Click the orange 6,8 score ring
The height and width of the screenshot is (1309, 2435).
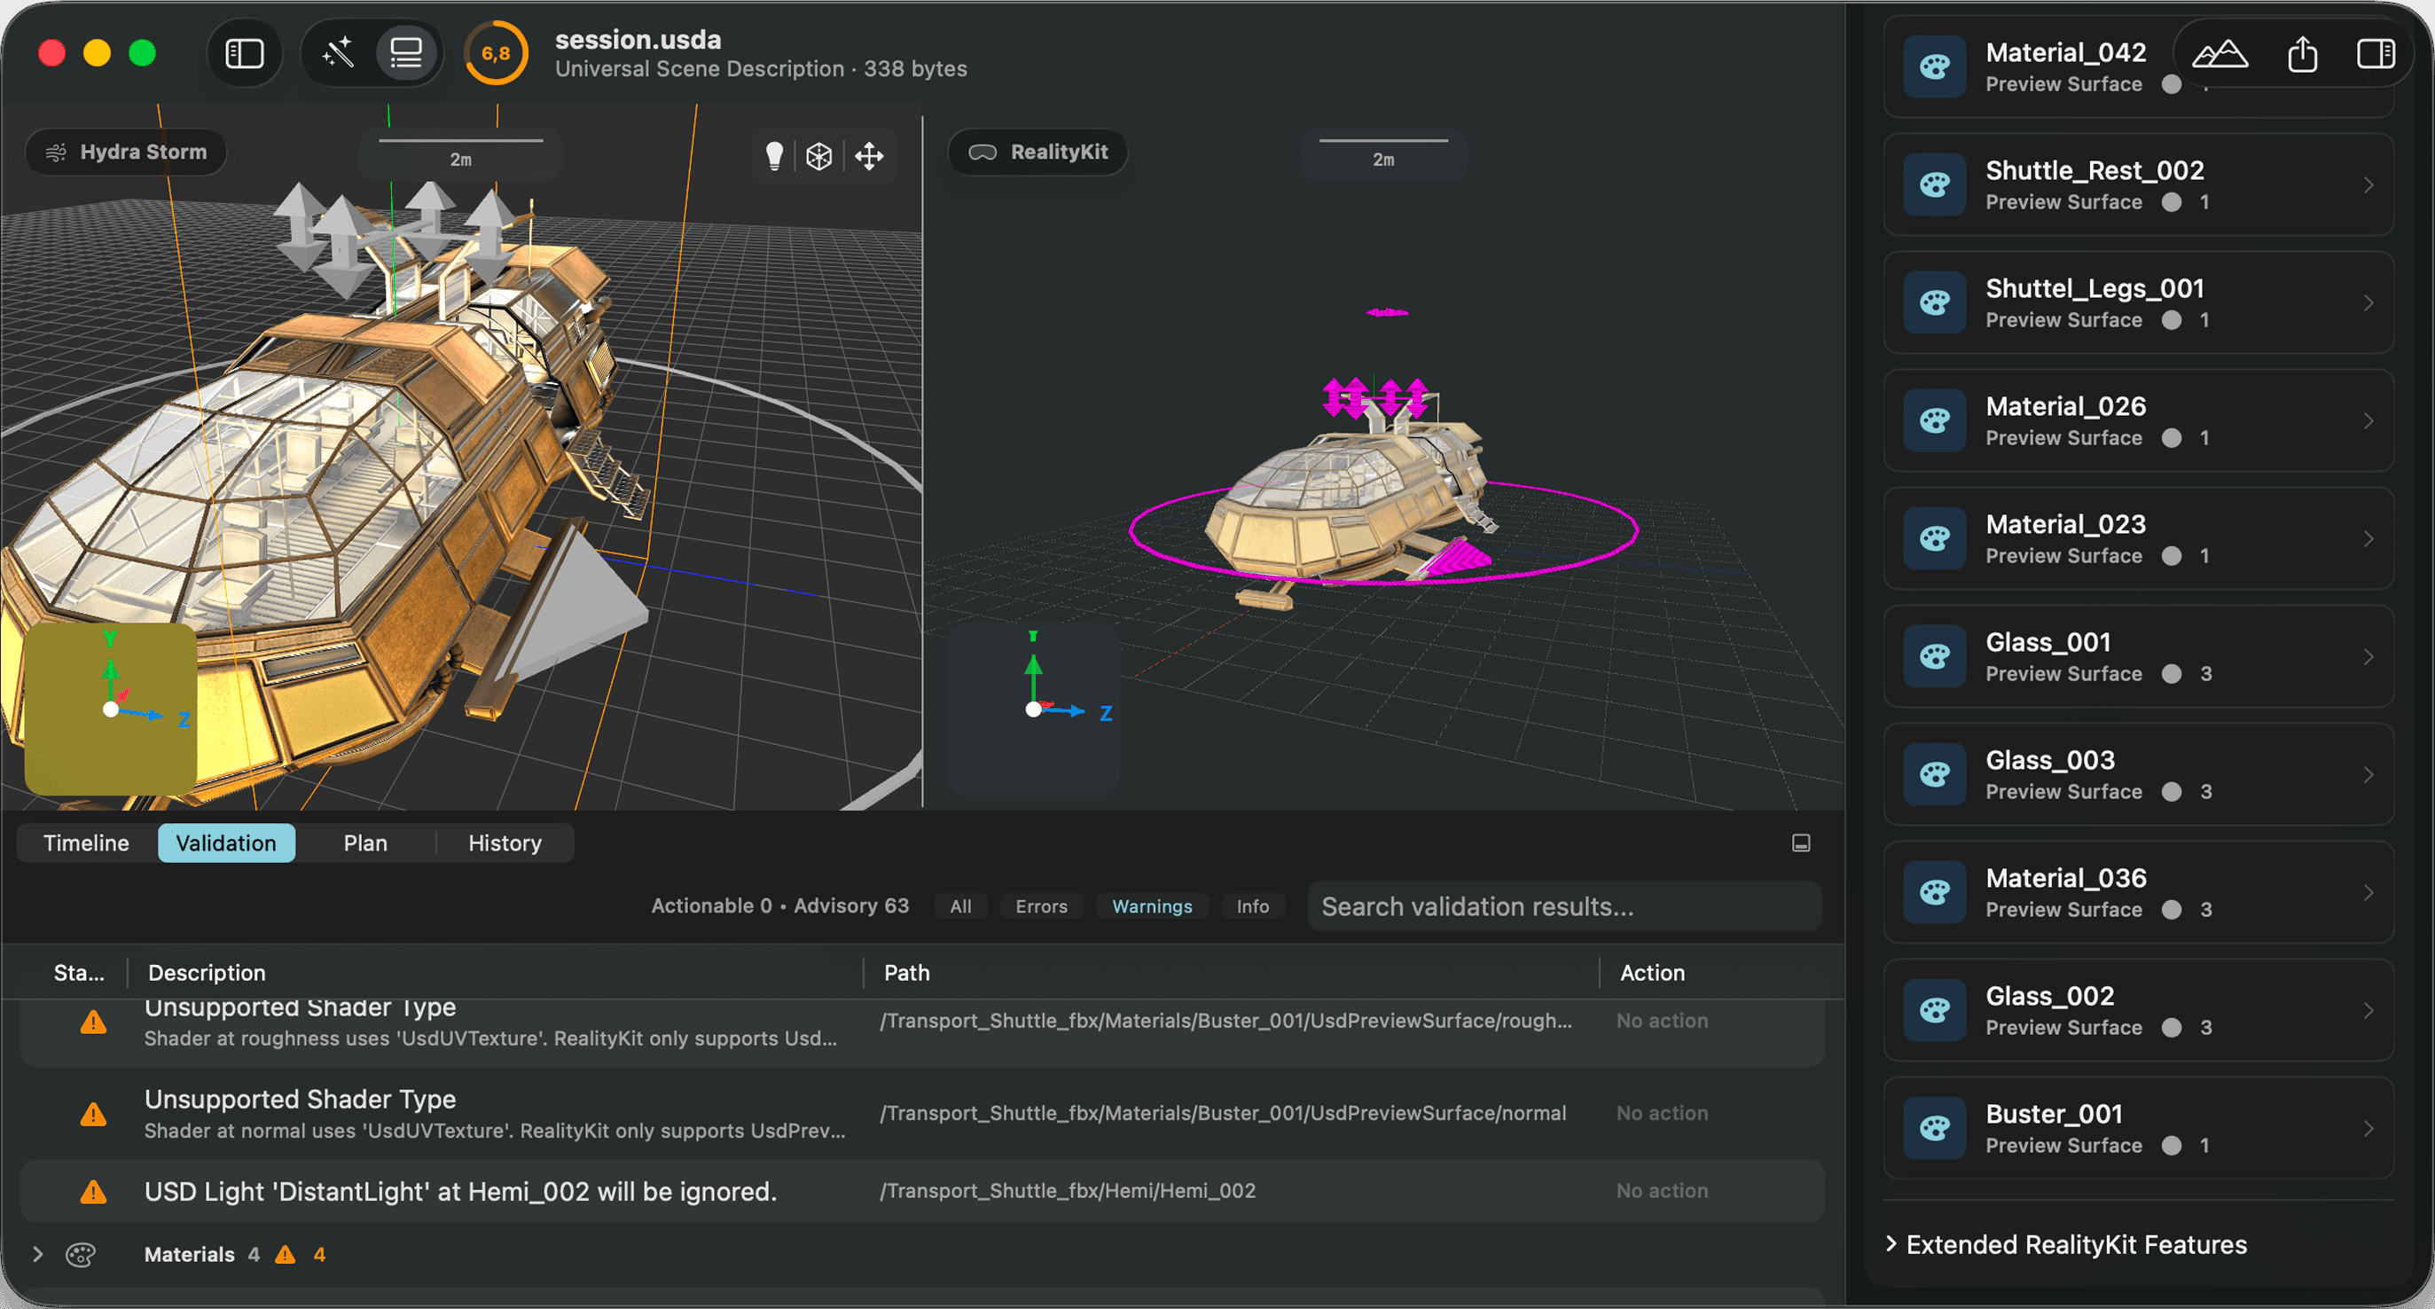pyautogui.click(x=496, y=54)
